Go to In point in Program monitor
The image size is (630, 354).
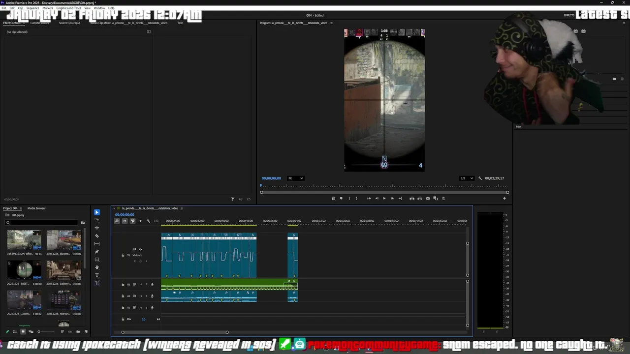tap(369, 198)
